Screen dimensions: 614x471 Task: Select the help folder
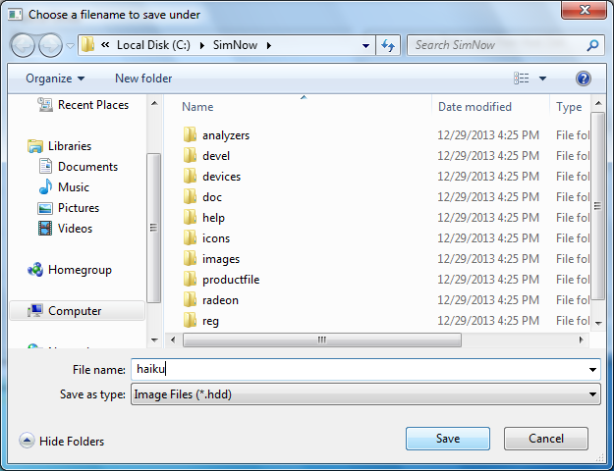click(213, 218)
